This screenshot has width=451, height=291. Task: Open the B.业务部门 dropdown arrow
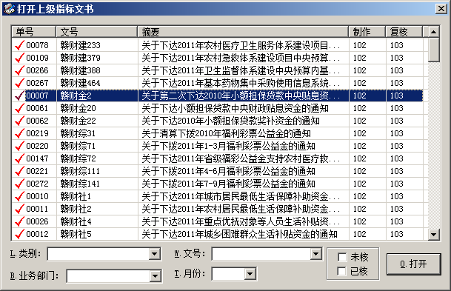point(155,276)
